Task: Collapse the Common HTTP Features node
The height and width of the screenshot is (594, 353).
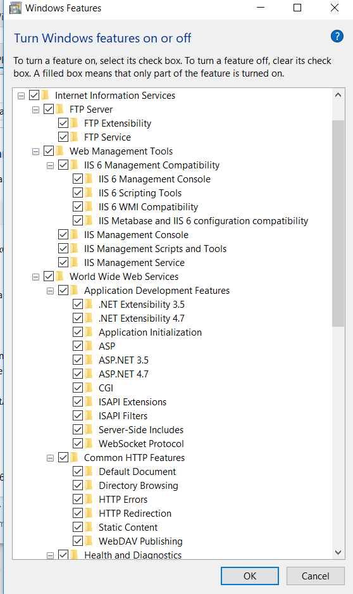Action: coord(51,458)
